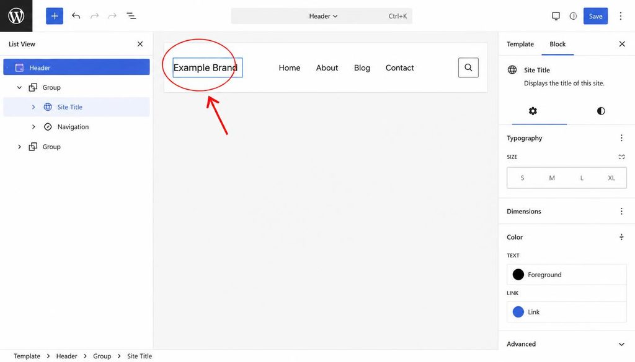Select font size M
The image size is (635, 362).
pos(552,178)
